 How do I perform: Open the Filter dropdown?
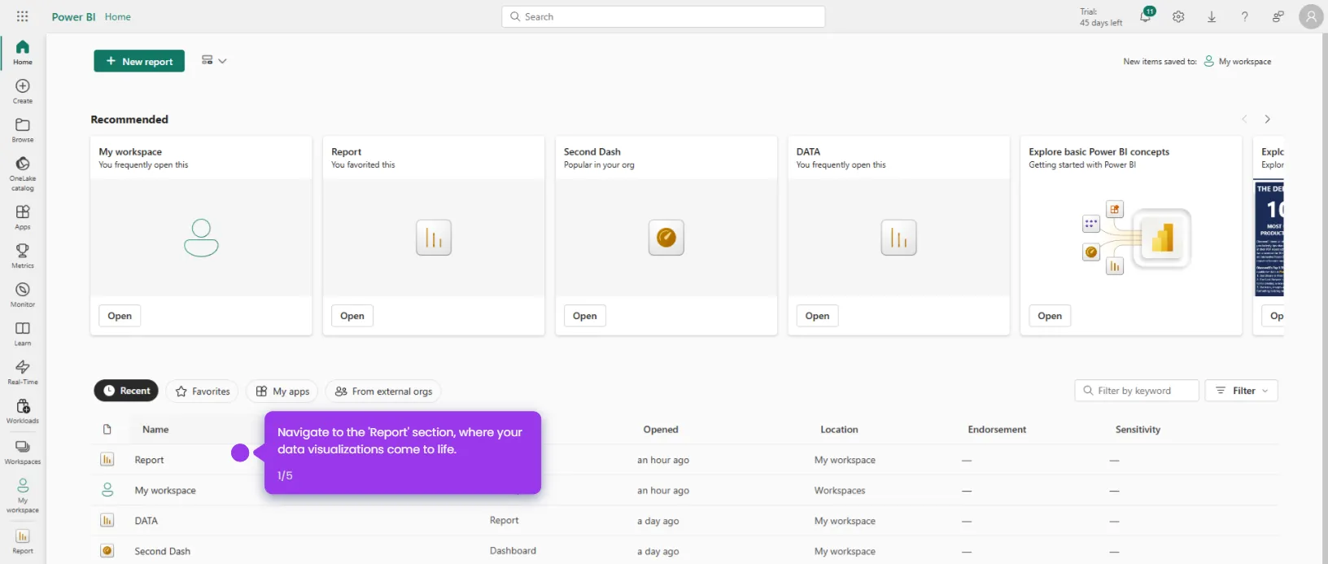pos(1242,391)
